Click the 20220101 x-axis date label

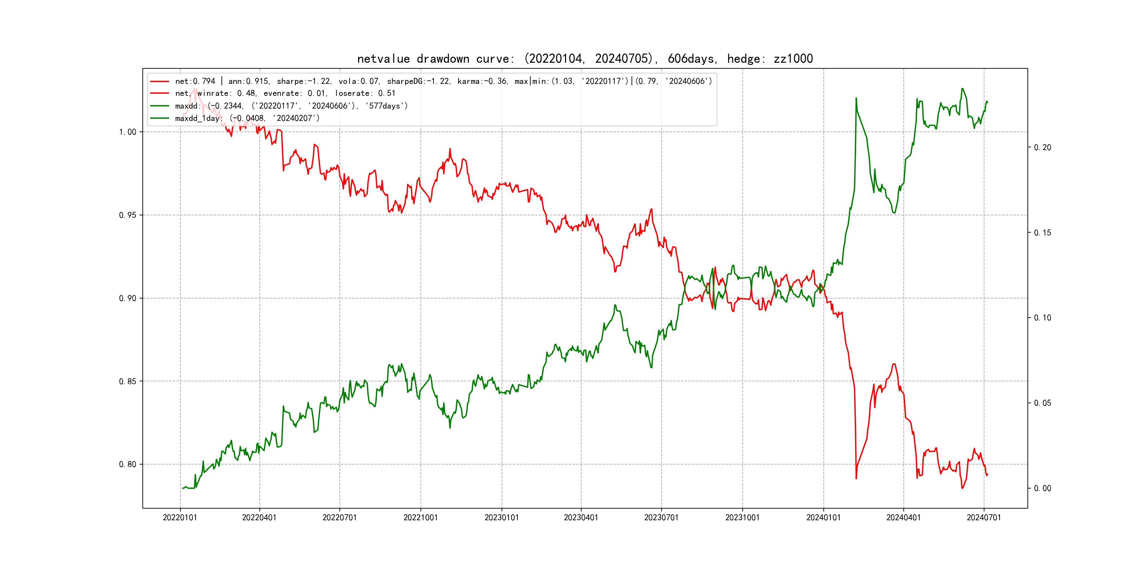180,517
